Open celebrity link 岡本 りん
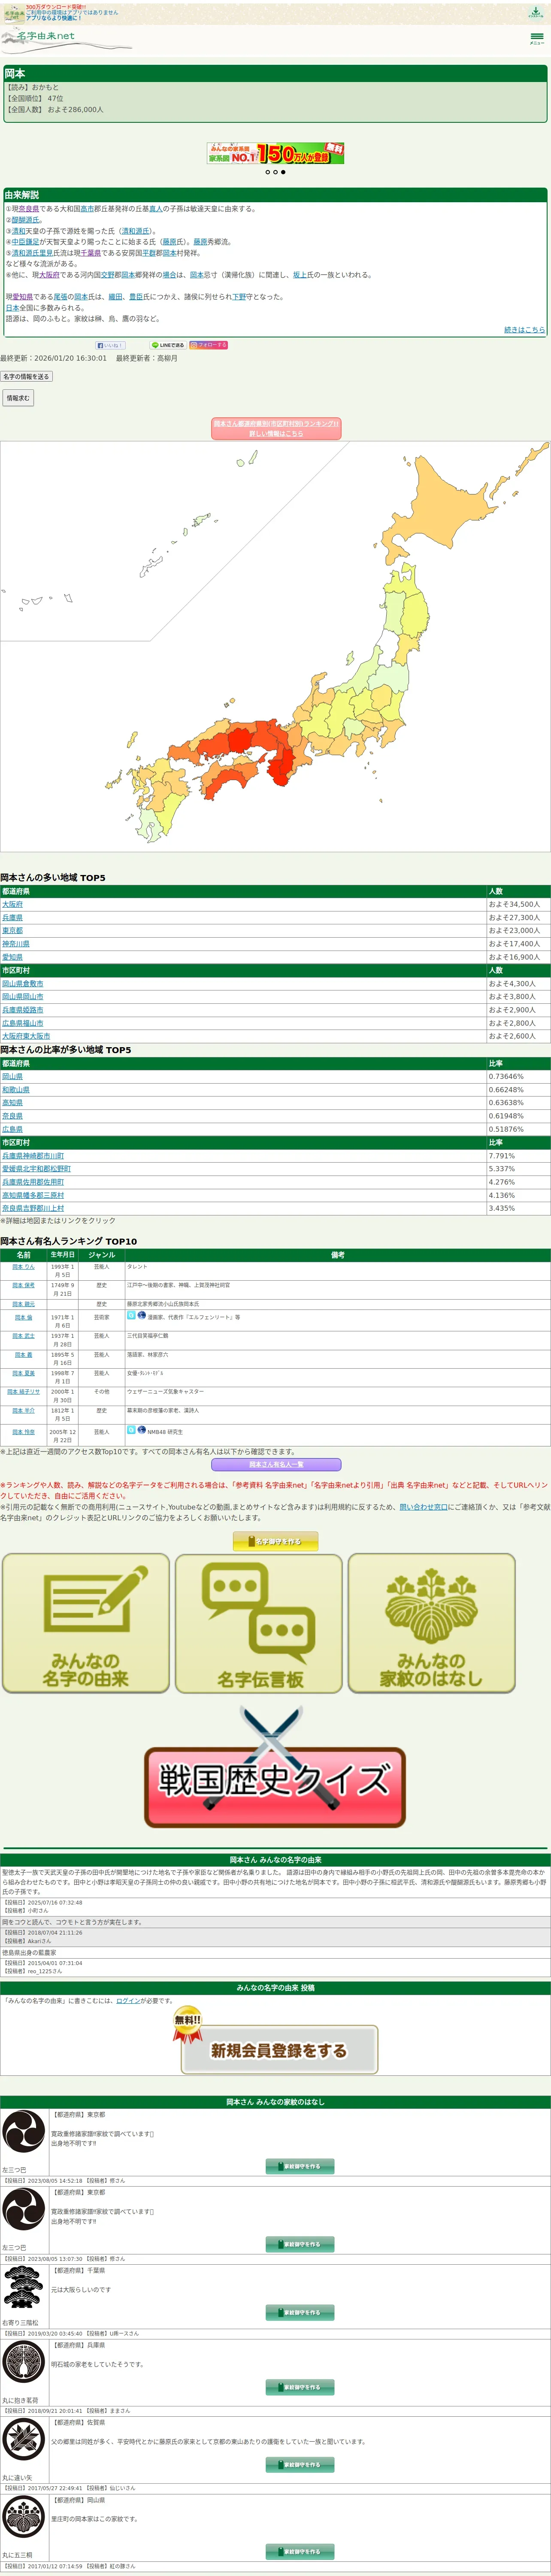 tap(23, 1266)
